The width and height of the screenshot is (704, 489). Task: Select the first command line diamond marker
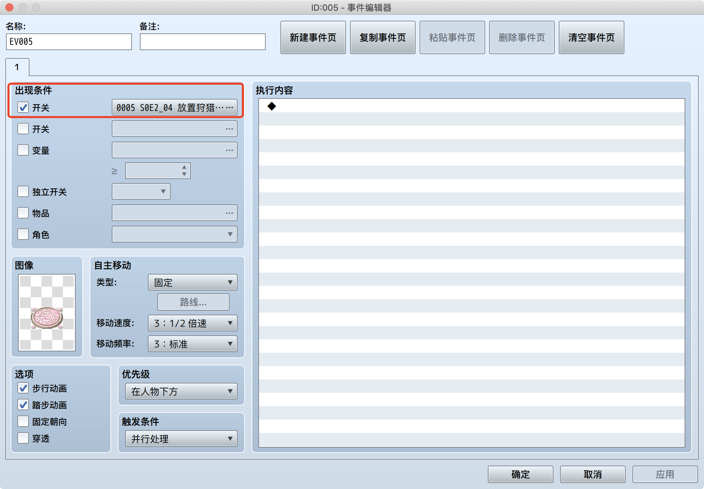click(272, 106)
